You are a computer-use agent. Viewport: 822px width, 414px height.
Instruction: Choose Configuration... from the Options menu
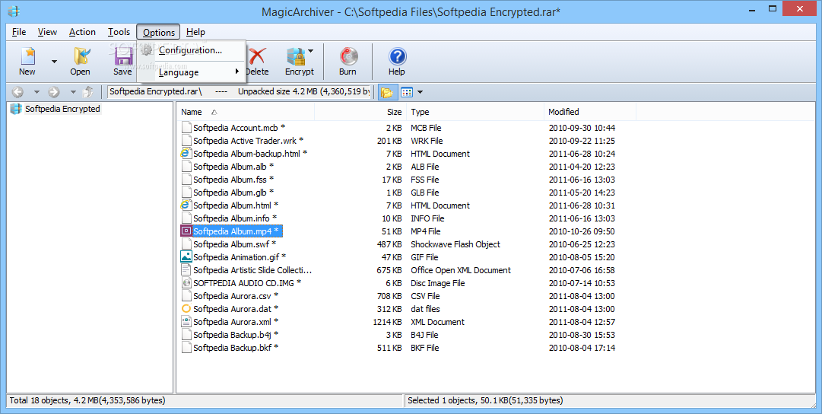point(192,50)
